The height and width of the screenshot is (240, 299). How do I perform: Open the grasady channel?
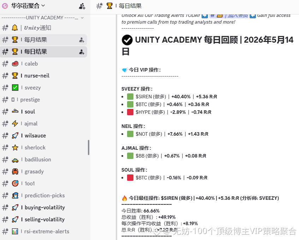coord(43,172)
